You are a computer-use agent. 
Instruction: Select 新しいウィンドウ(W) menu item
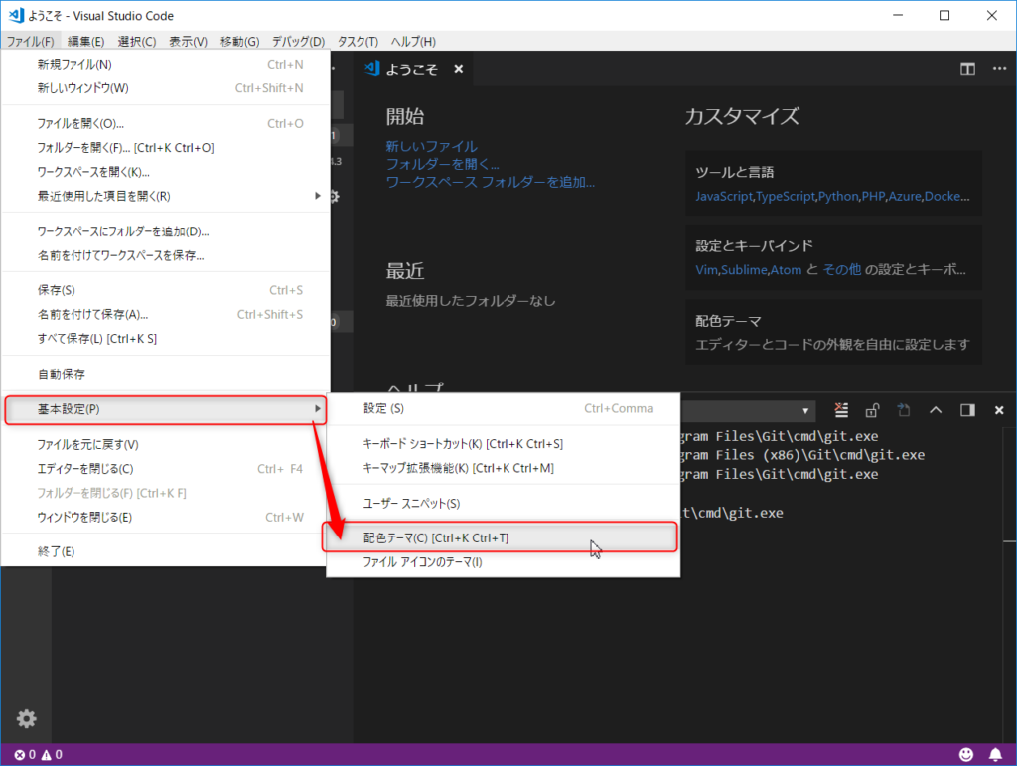coord(166,88)
